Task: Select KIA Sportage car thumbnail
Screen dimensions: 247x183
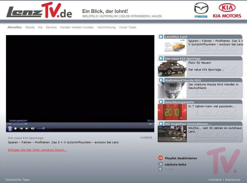Action: coord(172,68)
